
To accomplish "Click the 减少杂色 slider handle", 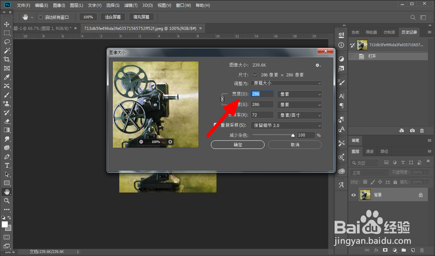I will (x=293, y=135).
